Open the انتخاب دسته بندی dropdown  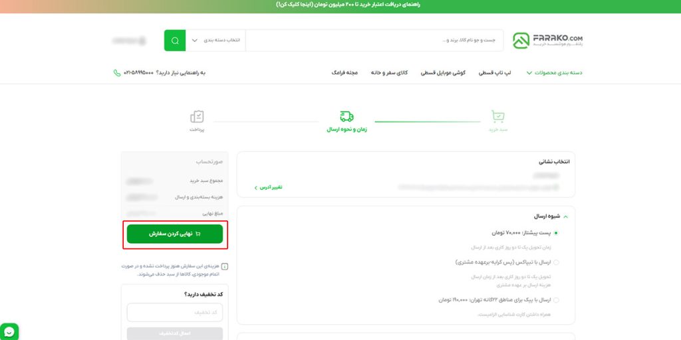point(215,41)
